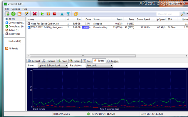Switch to the Pieces tab

[x=75, y=61]
